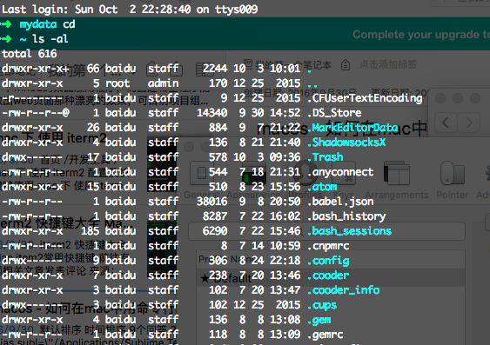
Task: Click the back navigation arrow
Action: [446, 123]
